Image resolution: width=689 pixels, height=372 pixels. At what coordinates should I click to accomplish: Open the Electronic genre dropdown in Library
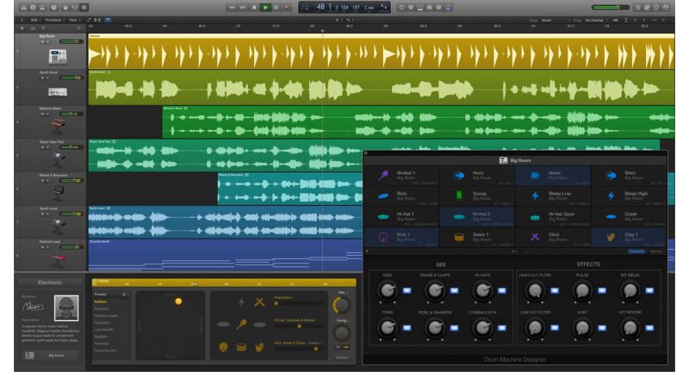click(x=50, y=282)
